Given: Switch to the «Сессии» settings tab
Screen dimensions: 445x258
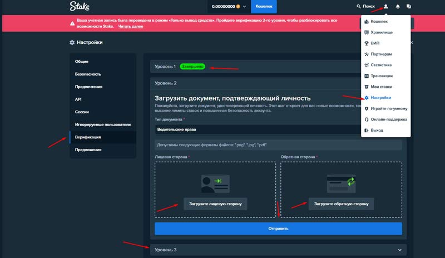Looking at the screenshot, I should click(82, 112).
